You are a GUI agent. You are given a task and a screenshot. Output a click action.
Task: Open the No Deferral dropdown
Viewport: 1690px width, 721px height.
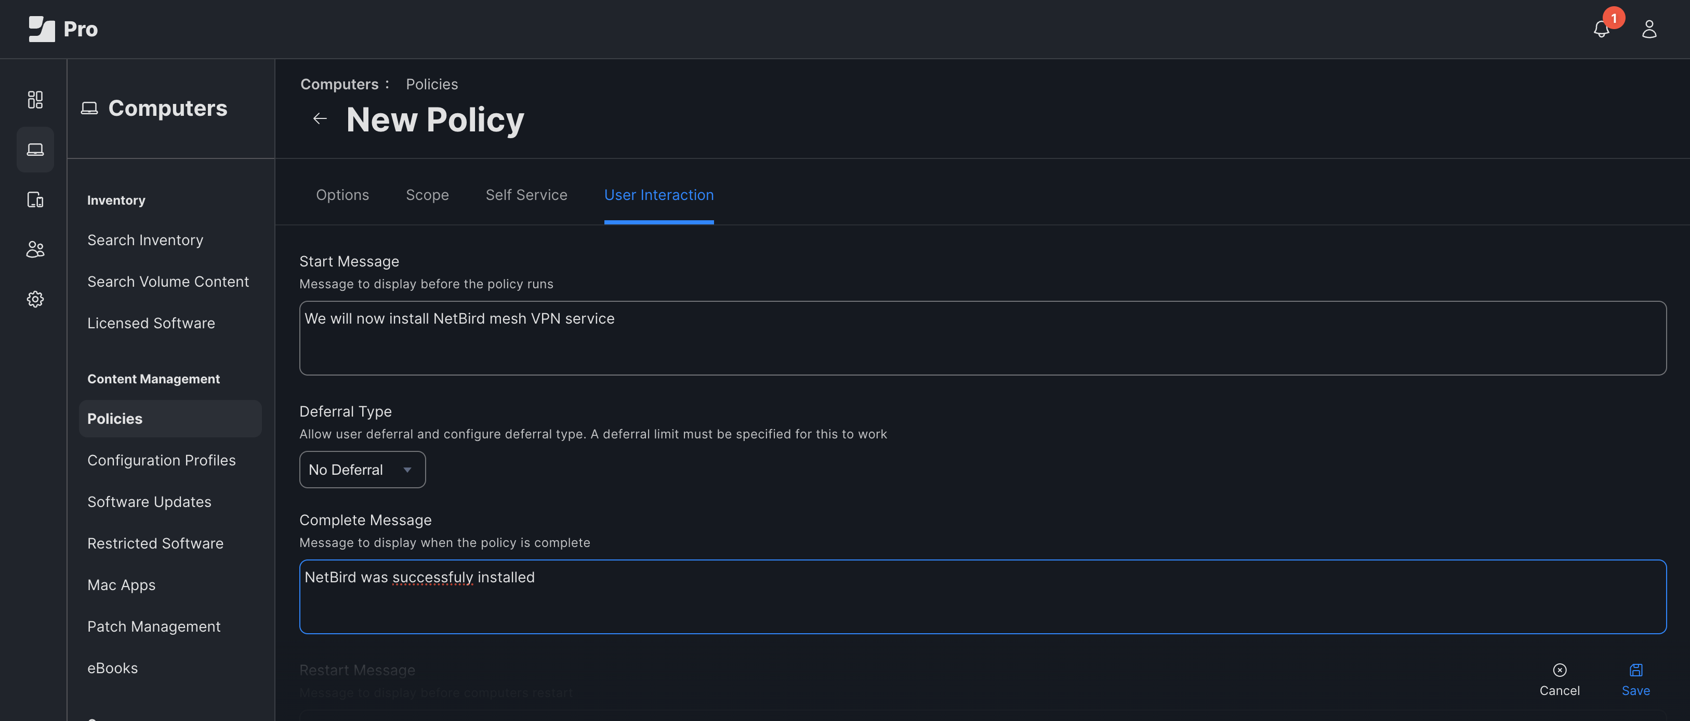tap(362, 469)
